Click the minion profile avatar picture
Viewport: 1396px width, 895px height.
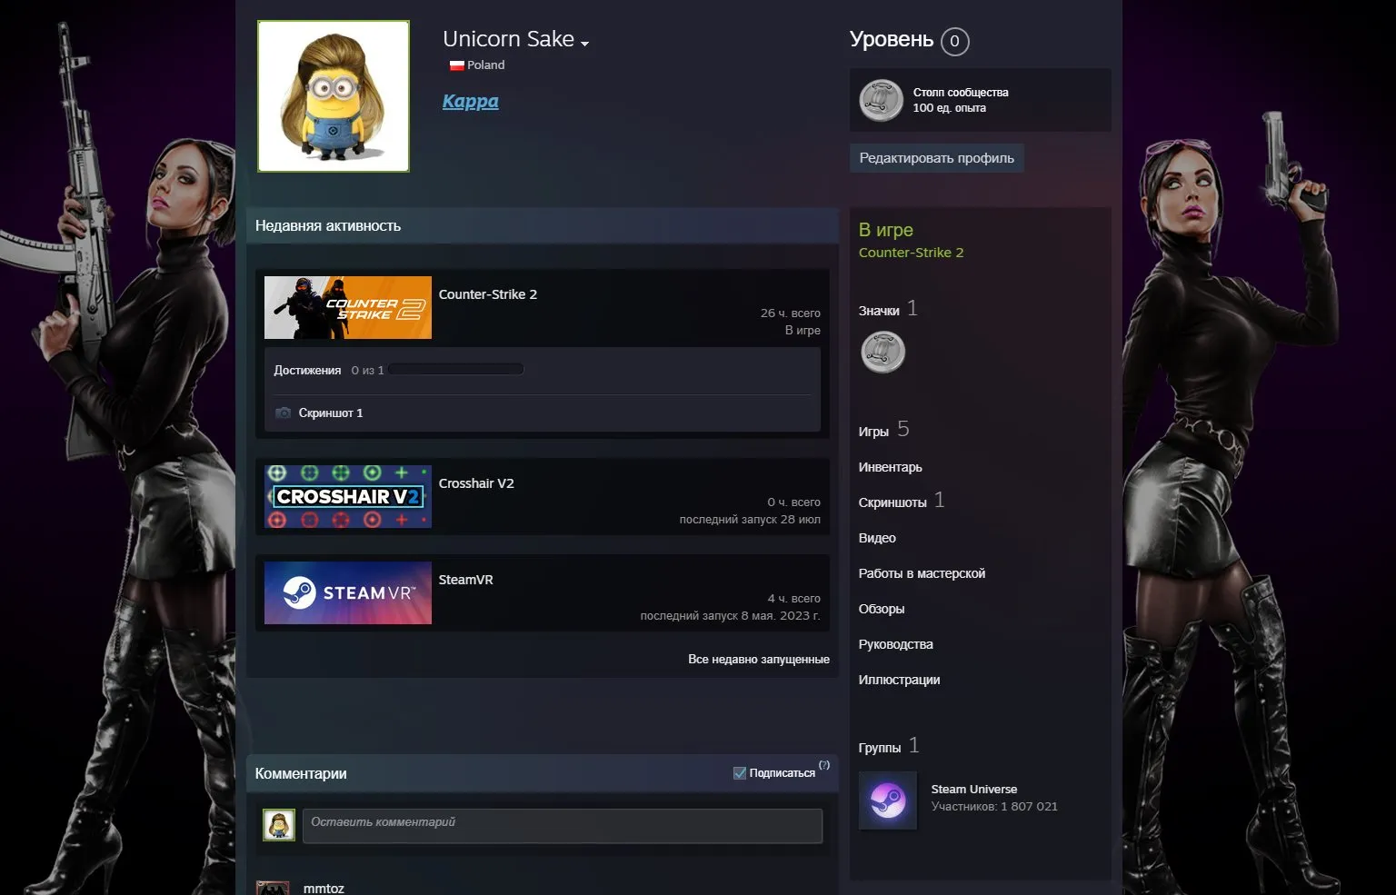point(334,96)
